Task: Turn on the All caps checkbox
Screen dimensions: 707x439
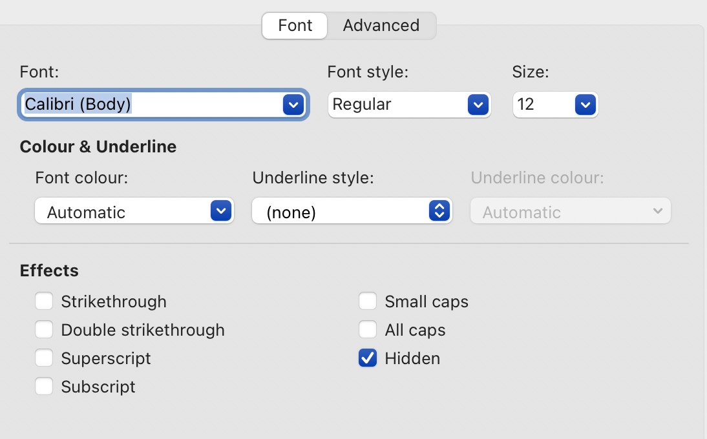Action: click(x=368, y=330)
